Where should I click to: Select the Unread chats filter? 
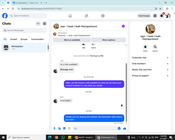pyautogui.click(x=13, y=39)
